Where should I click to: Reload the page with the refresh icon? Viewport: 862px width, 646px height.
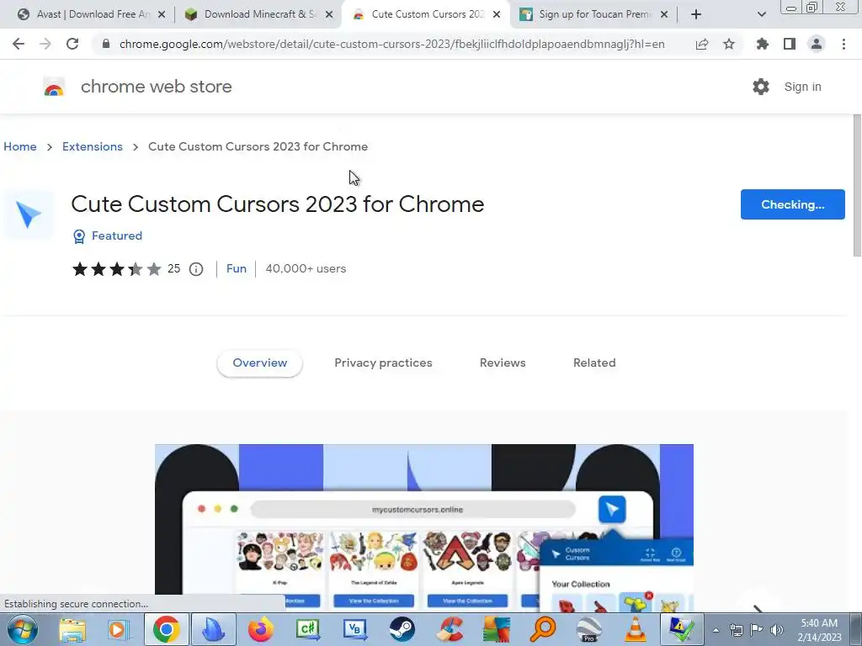pos(72,44)
